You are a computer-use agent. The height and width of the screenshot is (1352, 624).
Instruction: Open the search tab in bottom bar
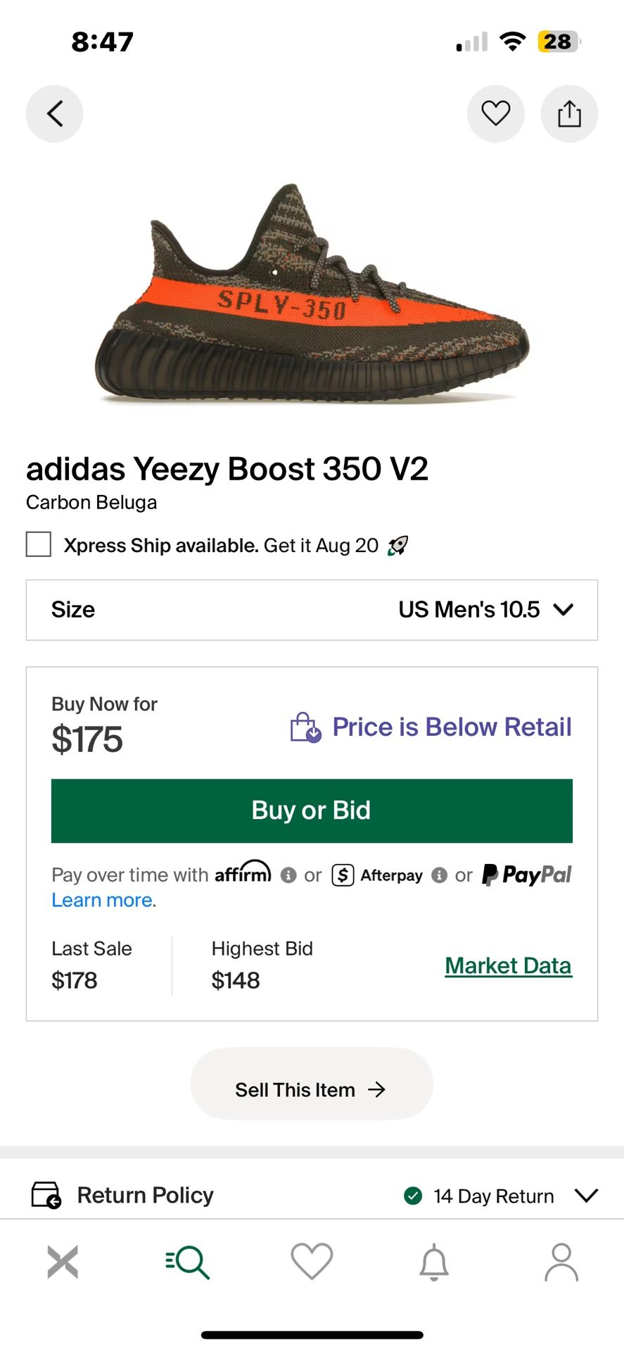click(x=188, y=1262)
